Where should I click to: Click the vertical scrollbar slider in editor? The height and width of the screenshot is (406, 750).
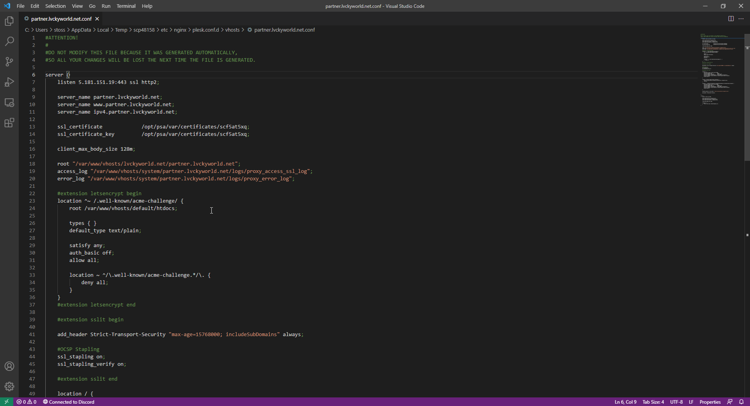(747, 98)
